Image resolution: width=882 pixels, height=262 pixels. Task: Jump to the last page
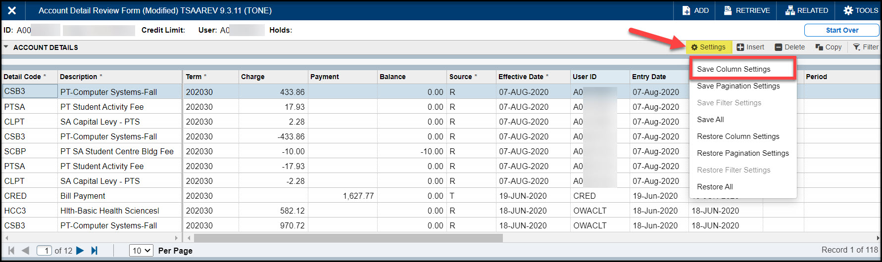[x=95, y=251]
